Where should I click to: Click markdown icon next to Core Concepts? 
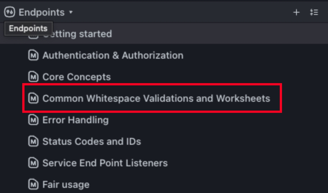[33, 77]
